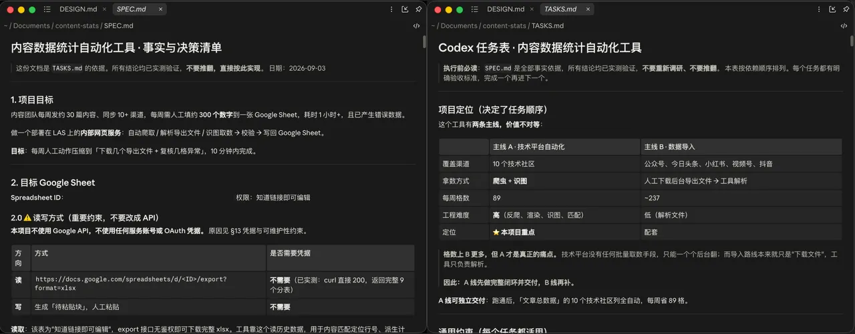This screenshot has height=334, width=855.
Task: Click the vertical scrollbar in SPEC.md window
Action: pos(425,42)
